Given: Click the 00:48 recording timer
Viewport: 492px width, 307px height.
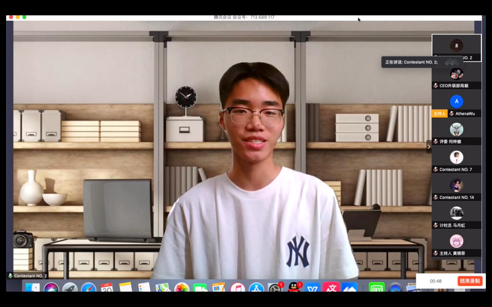Looking at the screenshot, I should 435,281.
